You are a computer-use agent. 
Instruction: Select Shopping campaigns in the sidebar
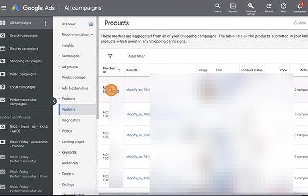coord(26,61)
